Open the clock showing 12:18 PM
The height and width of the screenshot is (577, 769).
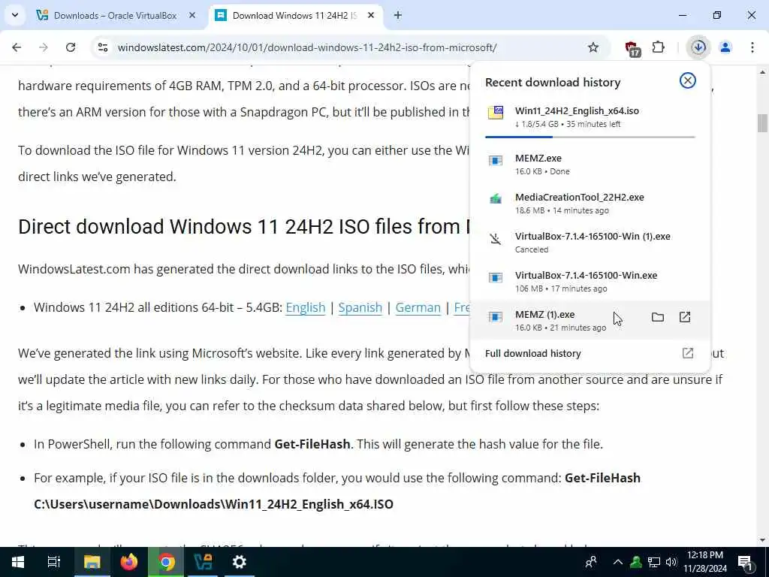tap(705, 562)
